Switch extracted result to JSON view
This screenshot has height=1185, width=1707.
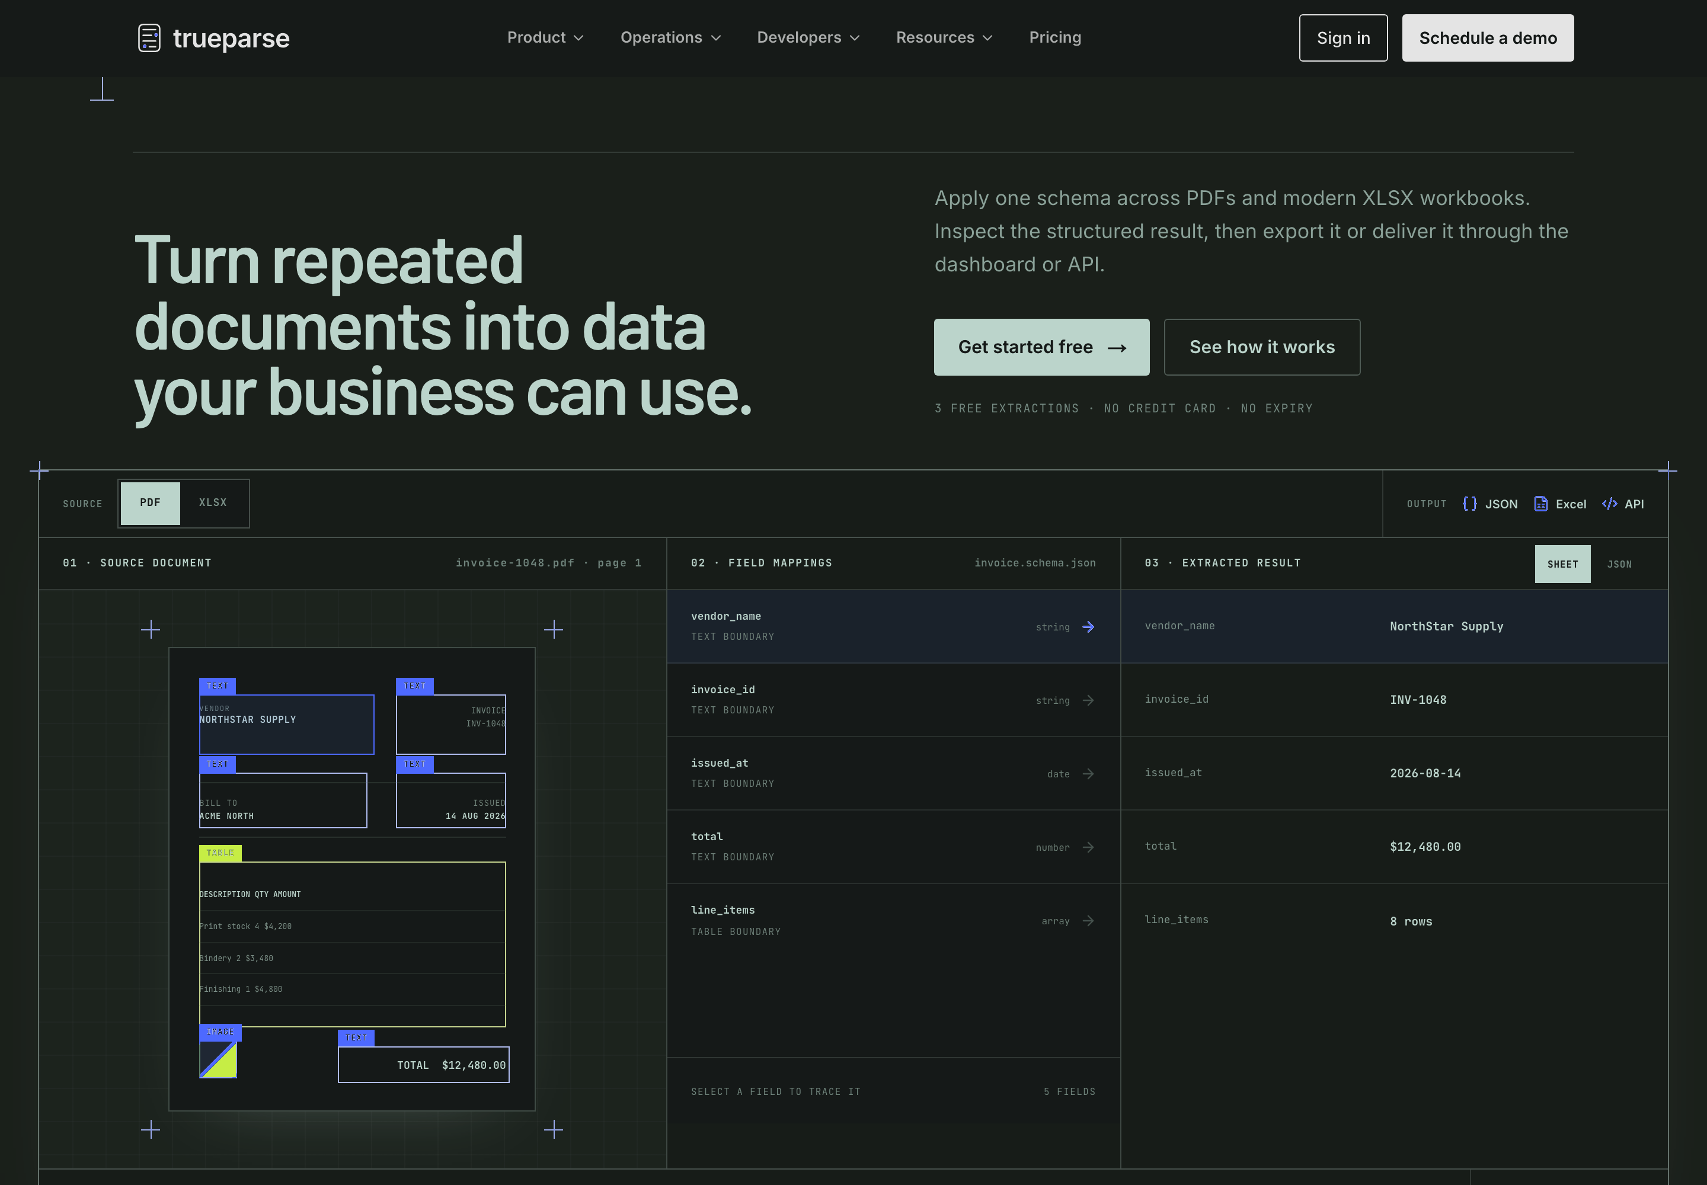pos(1619,564)
